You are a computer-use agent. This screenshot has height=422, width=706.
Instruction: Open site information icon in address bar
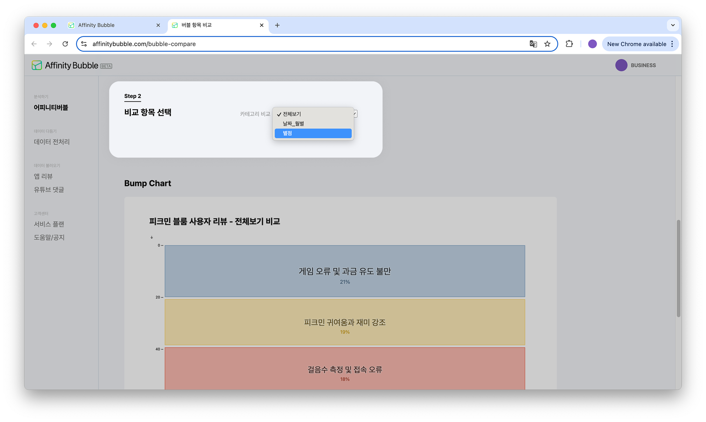[x=84, y=44]
